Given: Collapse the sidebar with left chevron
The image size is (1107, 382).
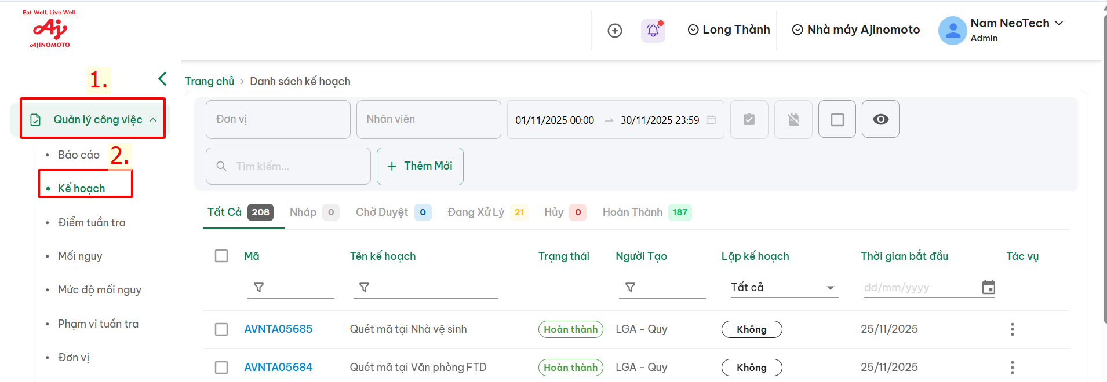Looking at the screenshot, I should click(x=162, y=79).
